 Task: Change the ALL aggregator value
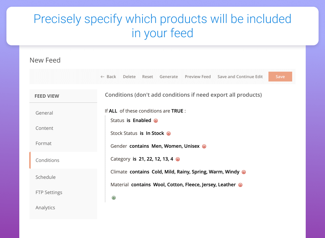(x=113, y=111)
